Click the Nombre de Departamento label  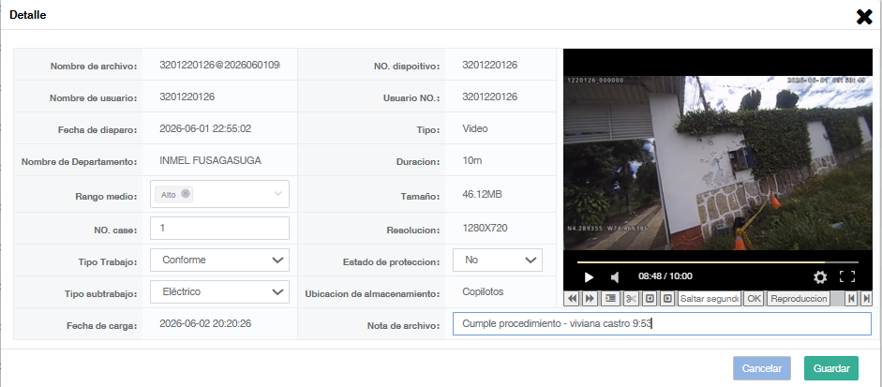[80, 162]
